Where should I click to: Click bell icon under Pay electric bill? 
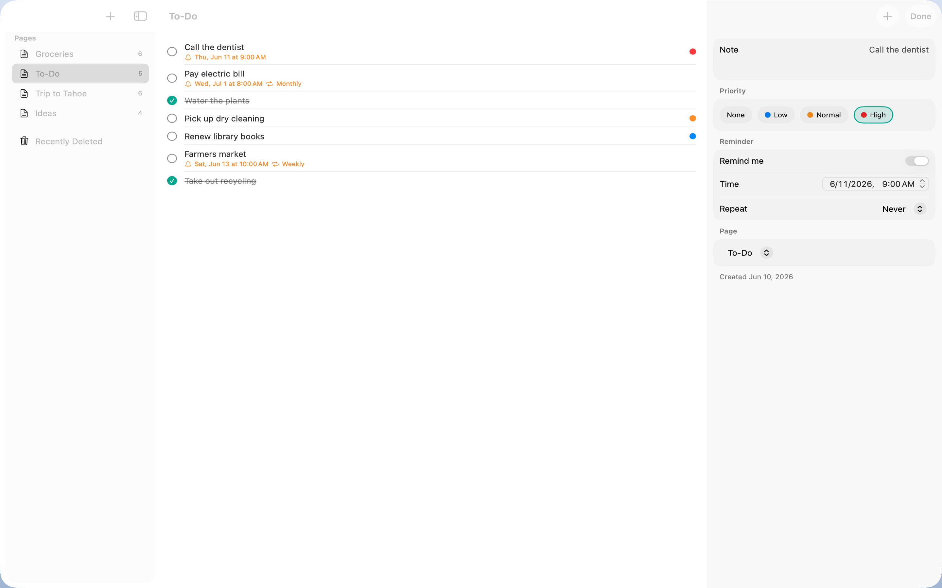point(188,84)
